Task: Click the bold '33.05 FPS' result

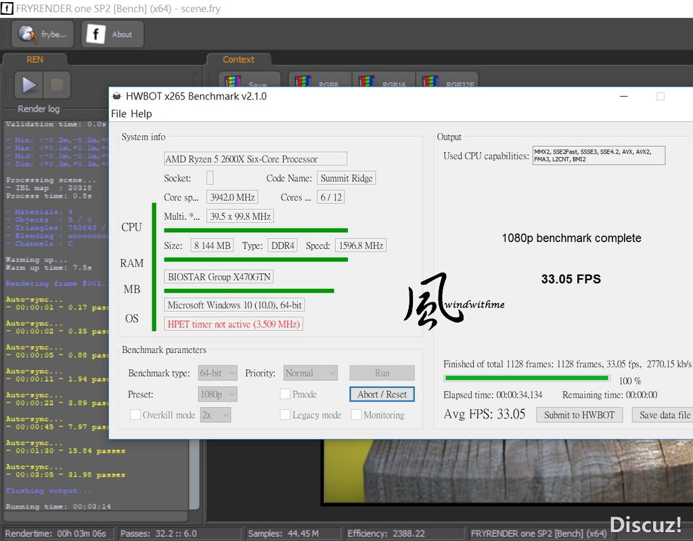Action: click(x=571, y=279)
